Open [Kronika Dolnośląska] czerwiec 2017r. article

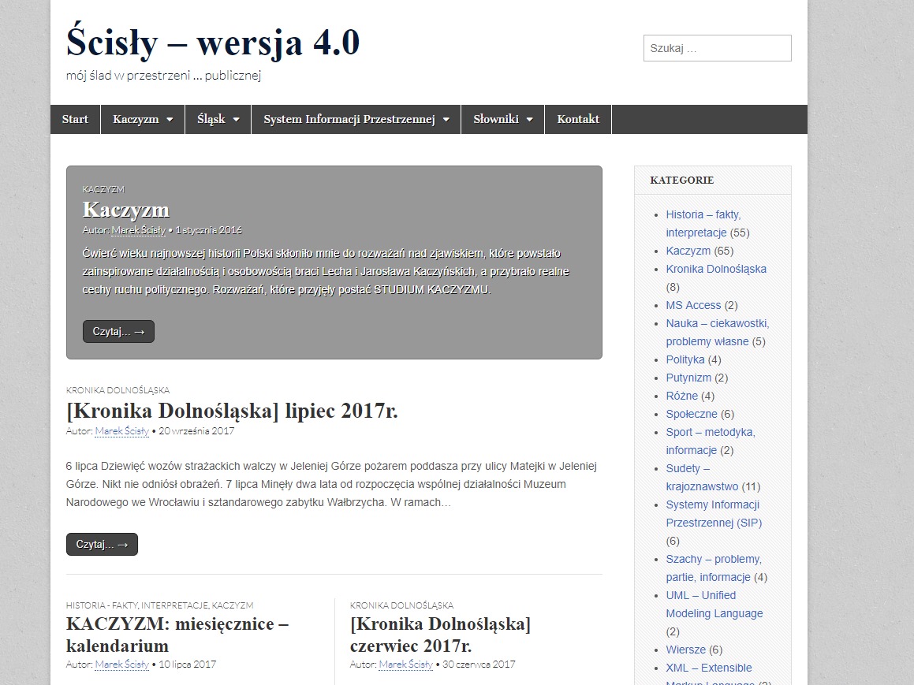(x=440, y=635)
